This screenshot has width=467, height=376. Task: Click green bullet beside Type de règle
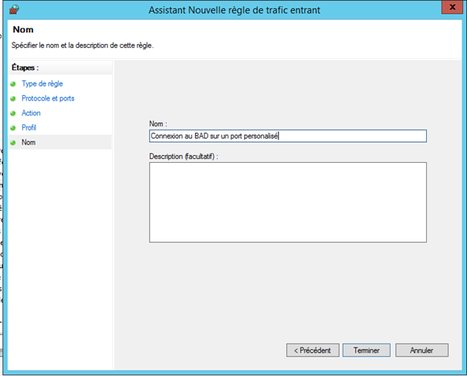(13, 84)
